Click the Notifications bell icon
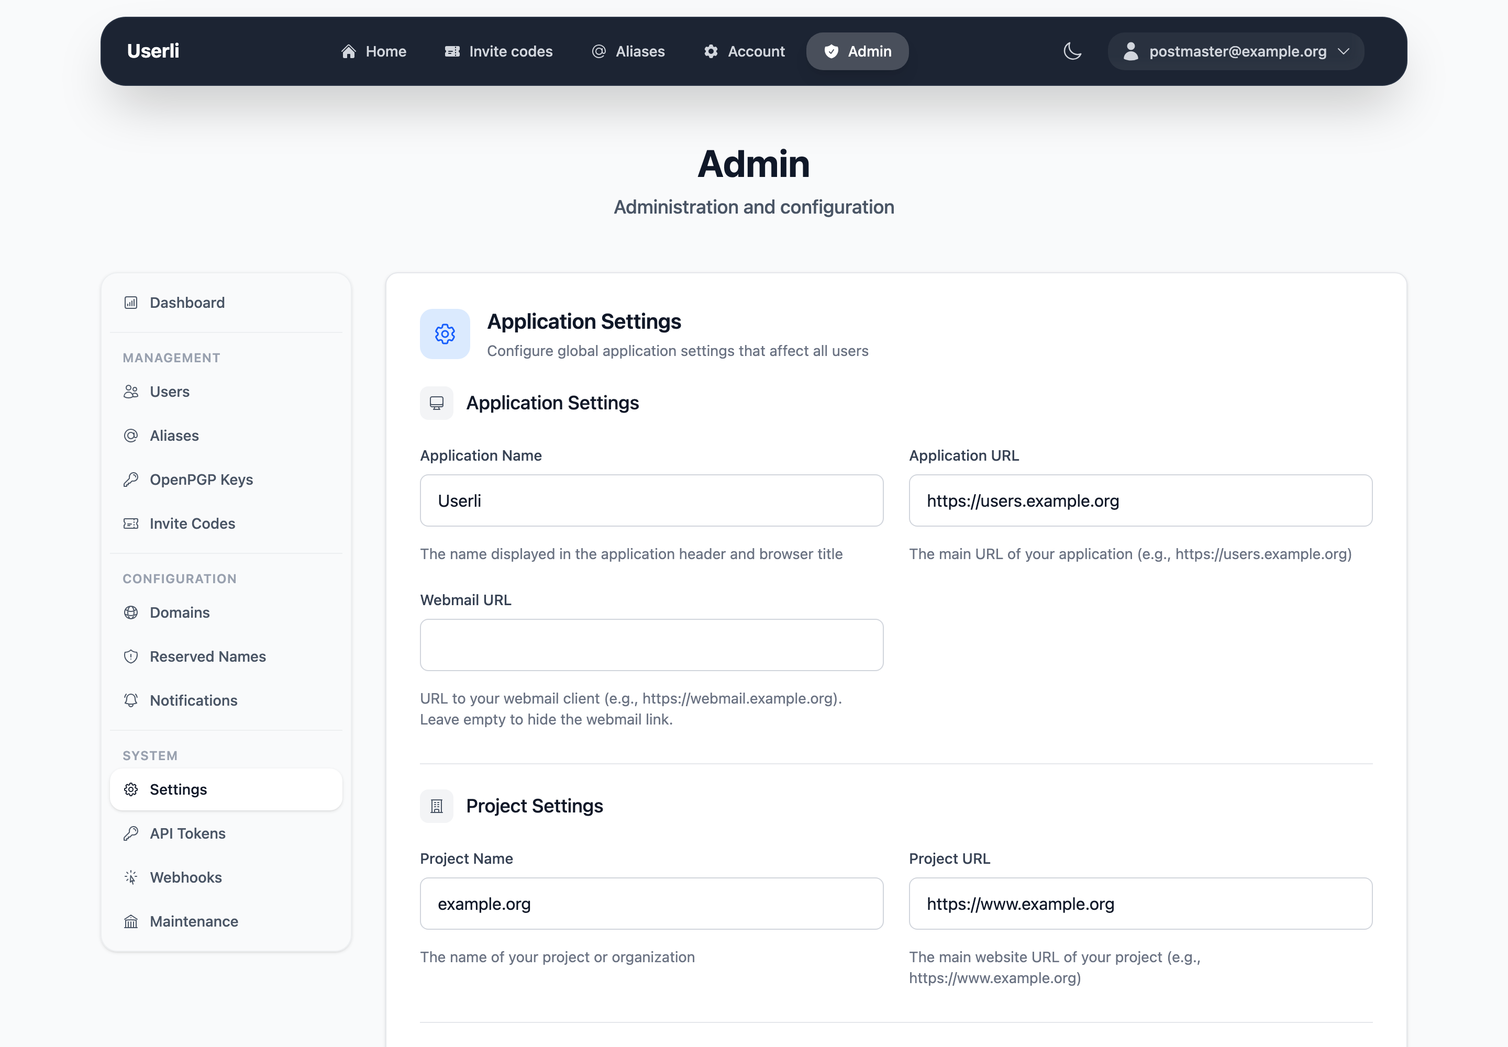The height and width of the screenshot is (1047, 1508). (x=131, y=700)
